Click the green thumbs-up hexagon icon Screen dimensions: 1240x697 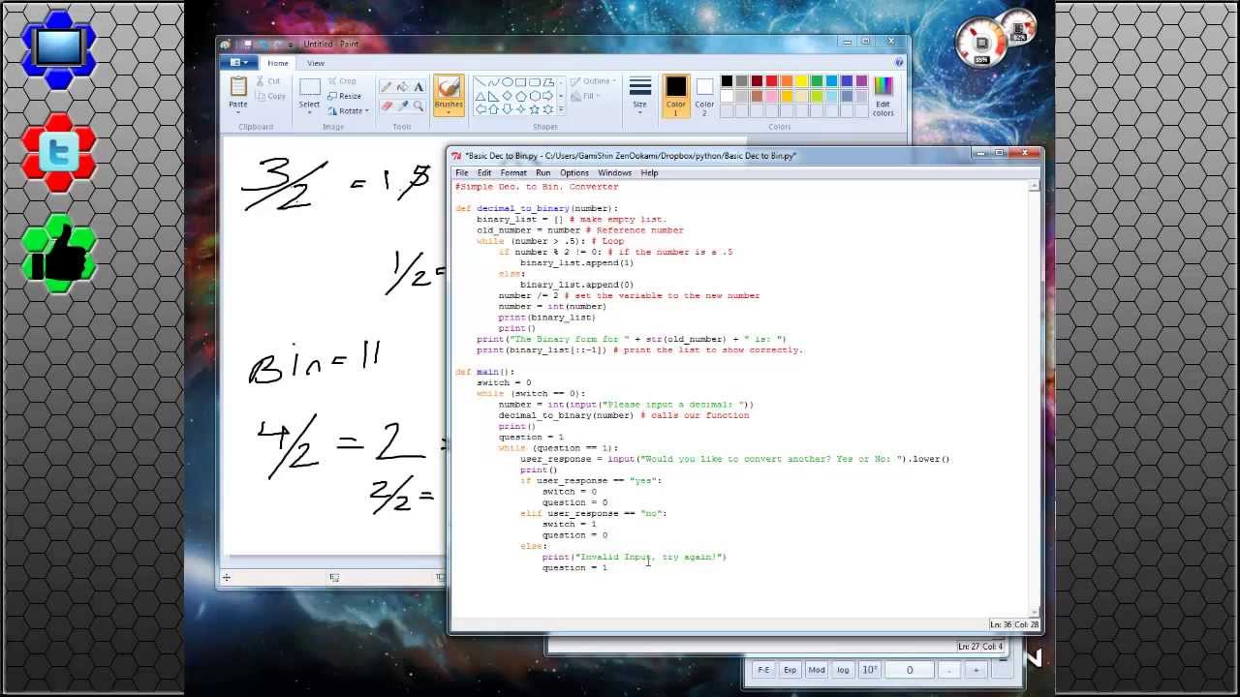click(x=59, y=254)
